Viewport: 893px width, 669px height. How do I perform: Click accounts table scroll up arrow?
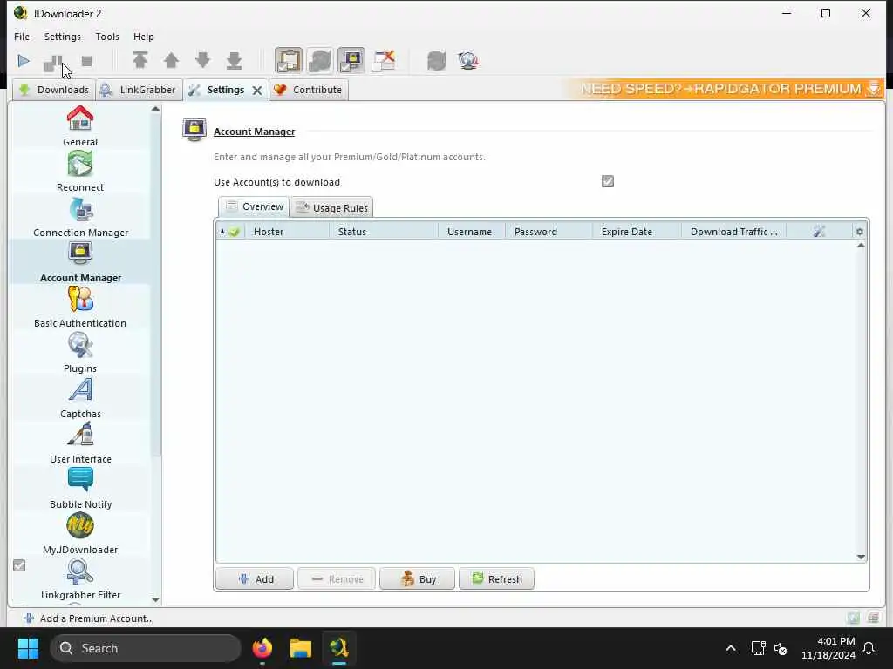861,246
